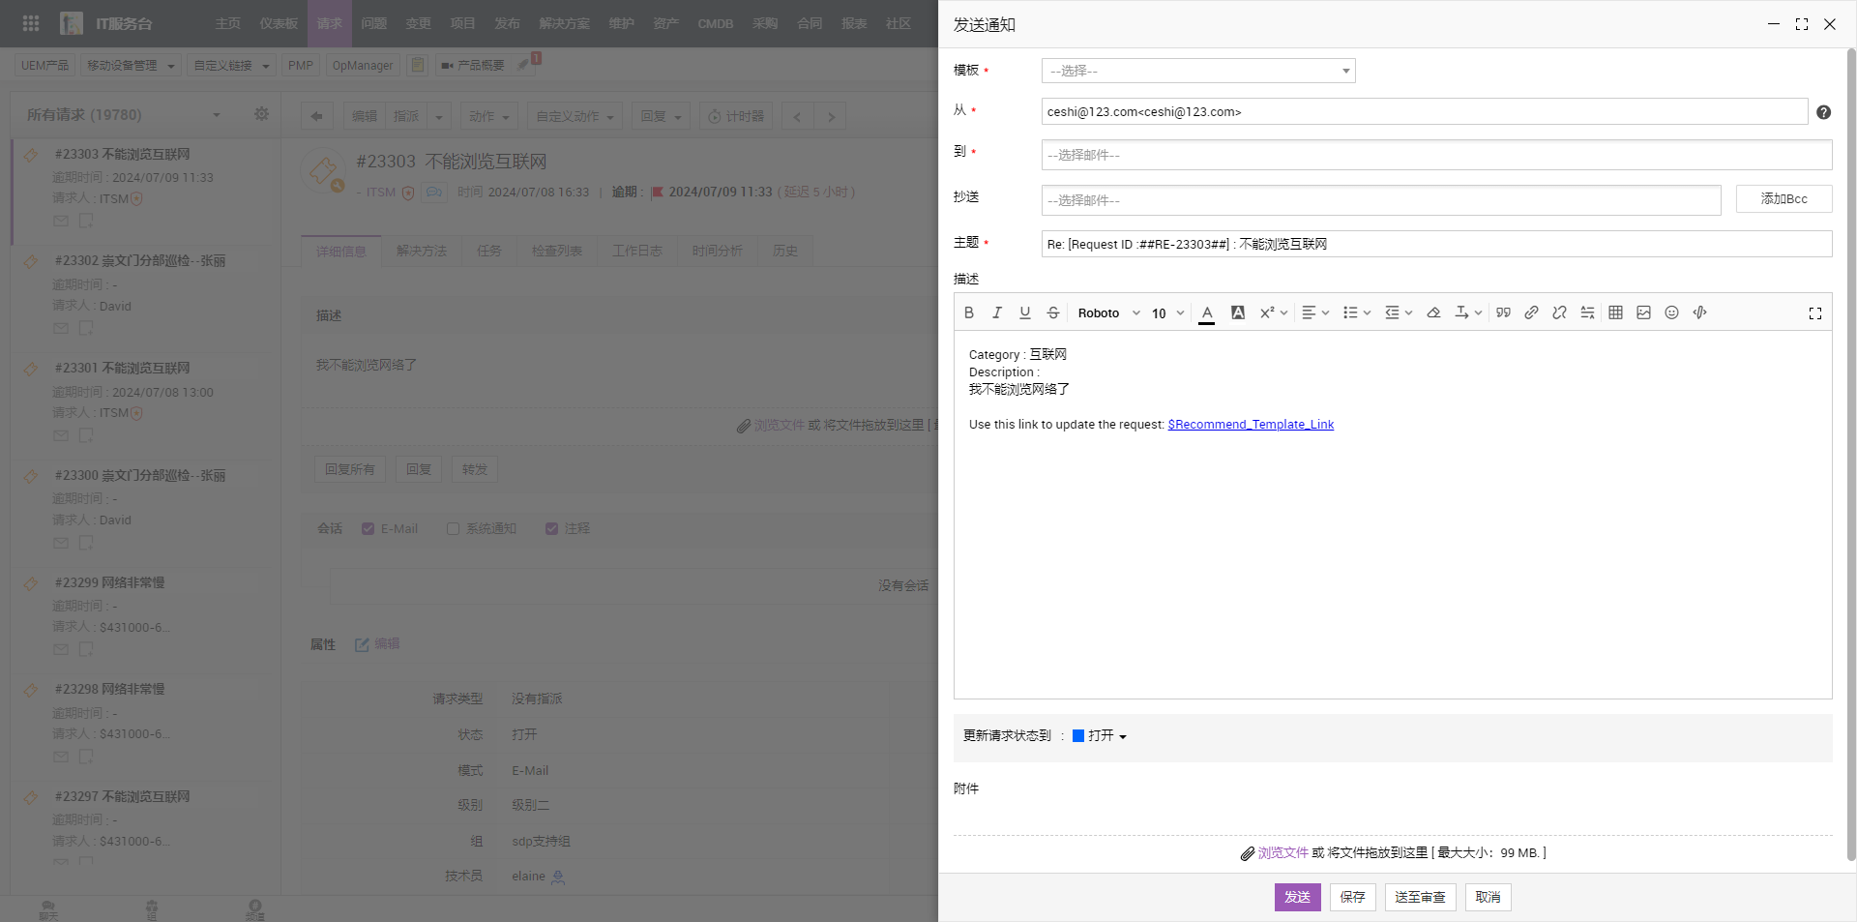Open the 模板 template dropdown

pos(1198,71)
